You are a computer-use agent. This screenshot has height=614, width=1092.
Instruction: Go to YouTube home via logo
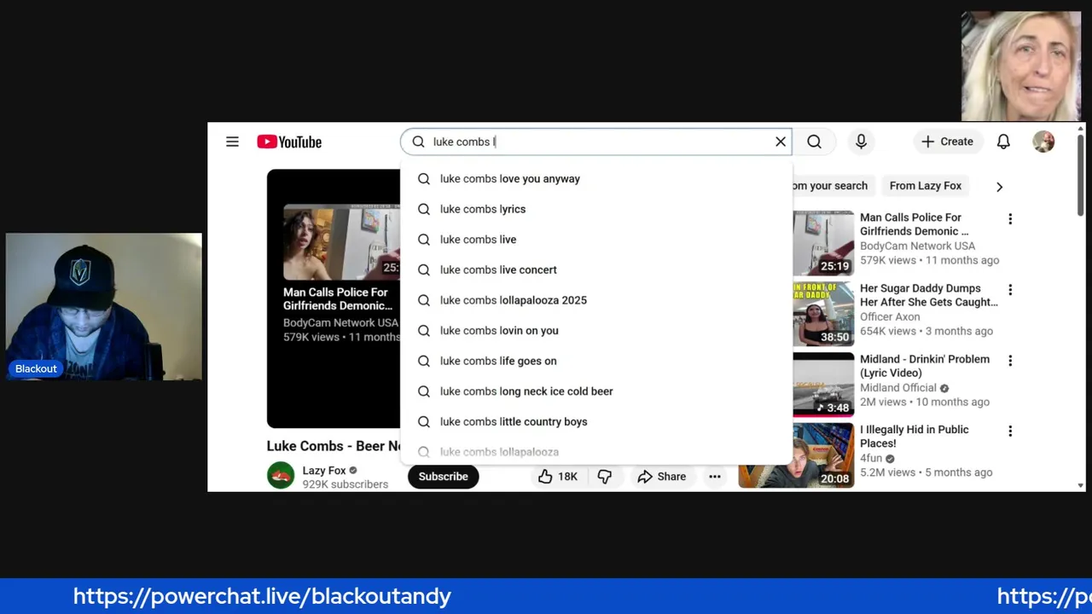(x=289, y=142)
